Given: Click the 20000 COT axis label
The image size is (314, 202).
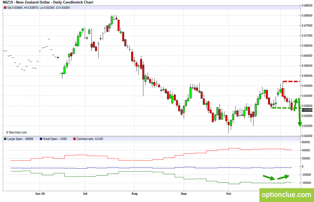Looking at the screenshot, I should point(306,158).
